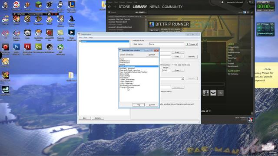This screenshot has height=156, width=278.
Task: Go back in the Steam window
Action: pyautogui.click(x=109, y=7)
